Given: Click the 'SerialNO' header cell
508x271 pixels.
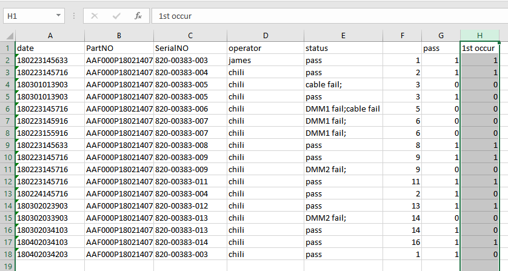Looking at the screenshot, I should point(190,49).
